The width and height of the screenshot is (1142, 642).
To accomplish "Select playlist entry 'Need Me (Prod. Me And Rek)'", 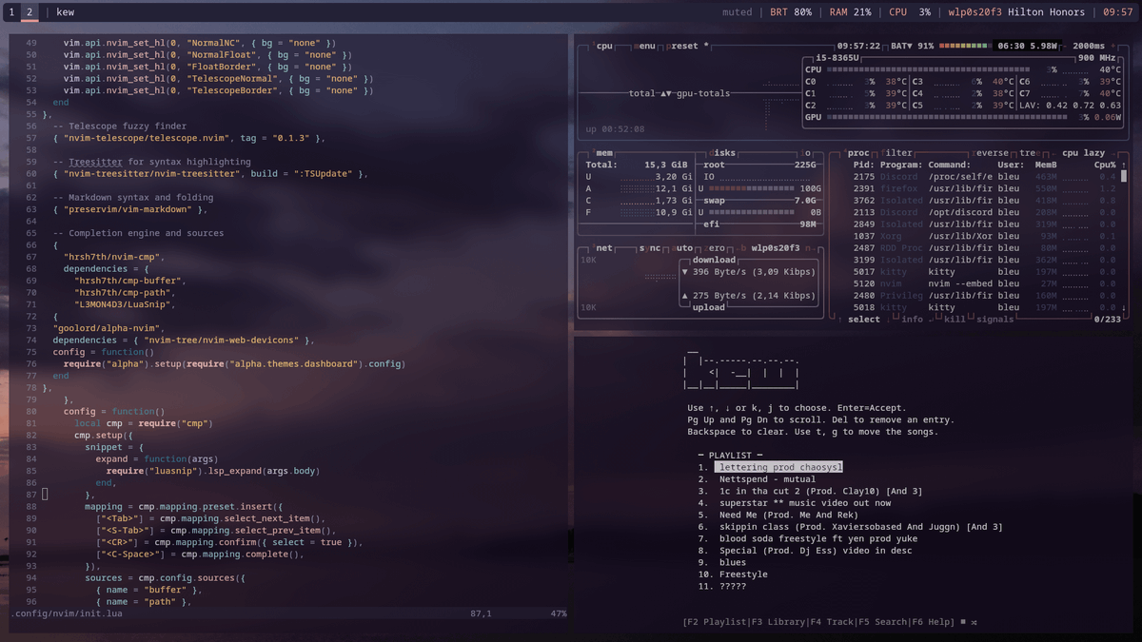I will tap(790, 515).
